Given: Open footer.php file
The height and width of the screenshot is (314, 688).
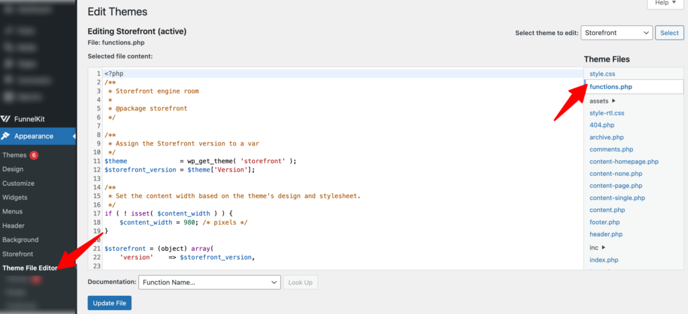Looking at the screenshot, I should [x=605, y=222].
